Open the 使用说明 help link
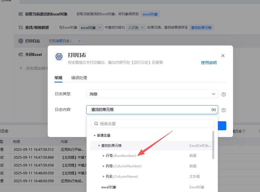The image size is (260, 192). (209, 63)
